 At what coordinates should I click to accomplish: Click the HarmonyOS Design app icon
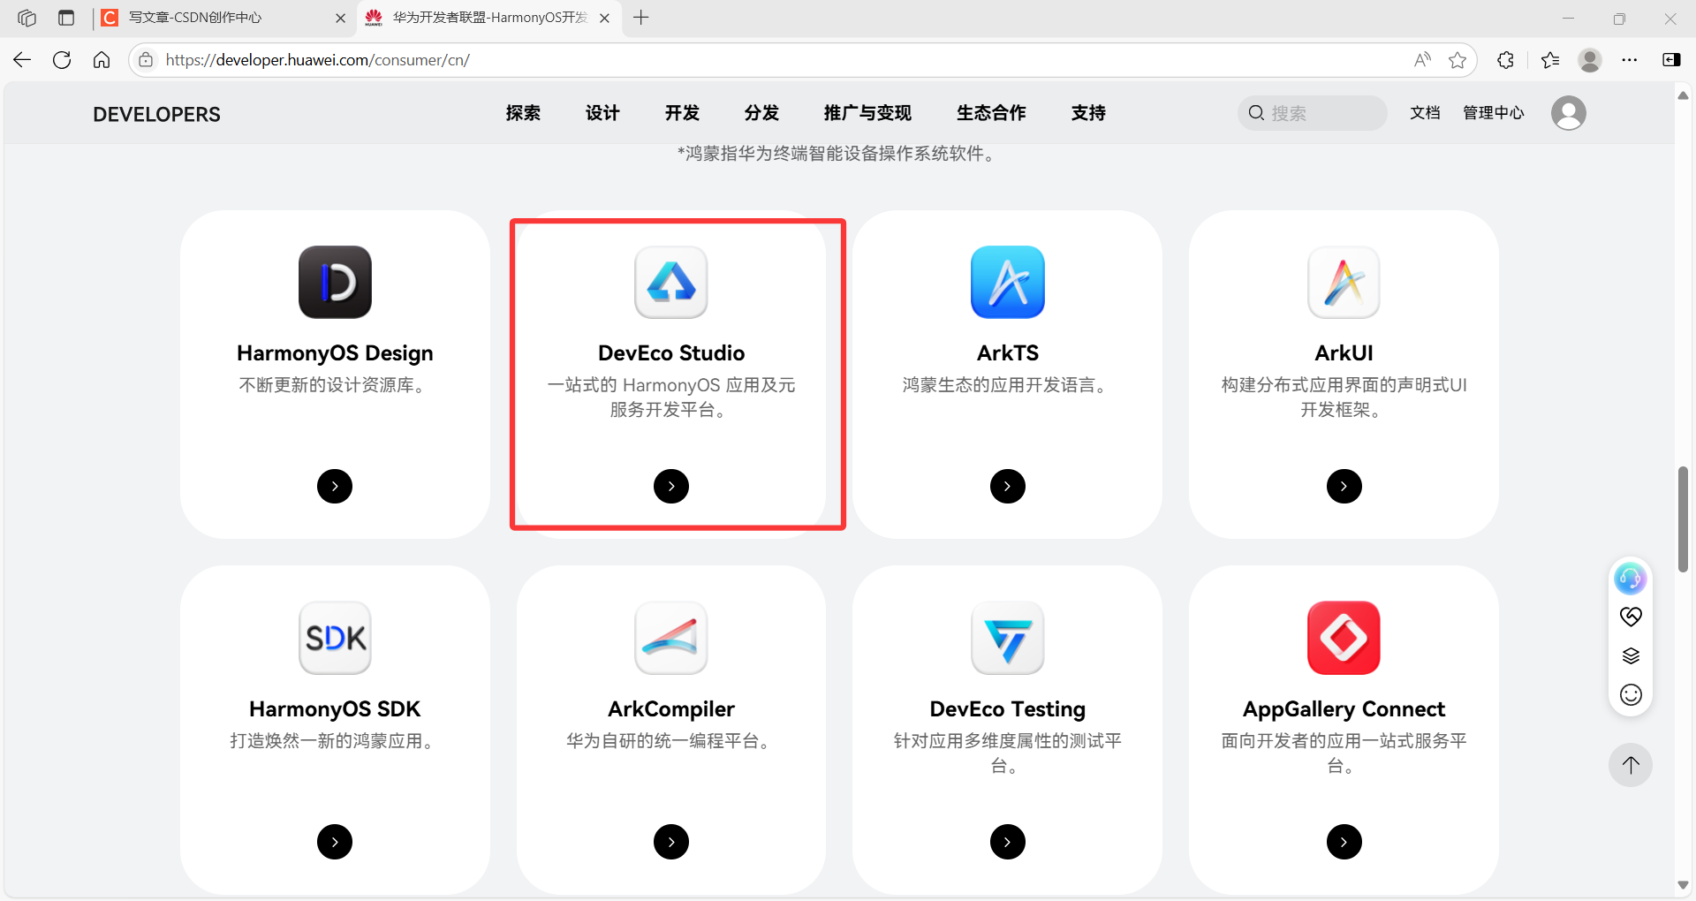coord(335,282)
